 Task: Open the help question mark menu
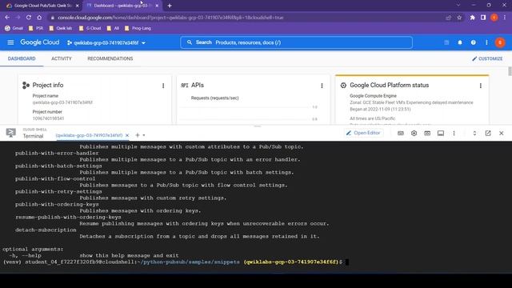473,42
